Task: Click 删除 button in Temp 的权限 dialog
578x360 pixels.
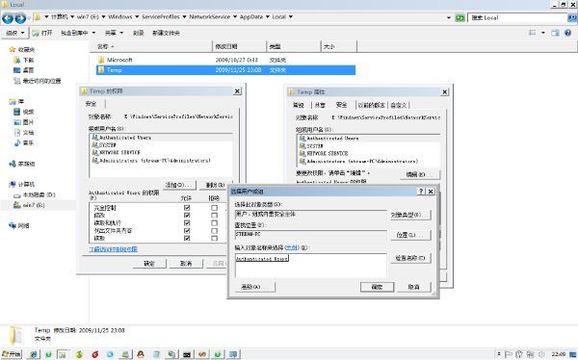Action: click(x=215, y=185)
